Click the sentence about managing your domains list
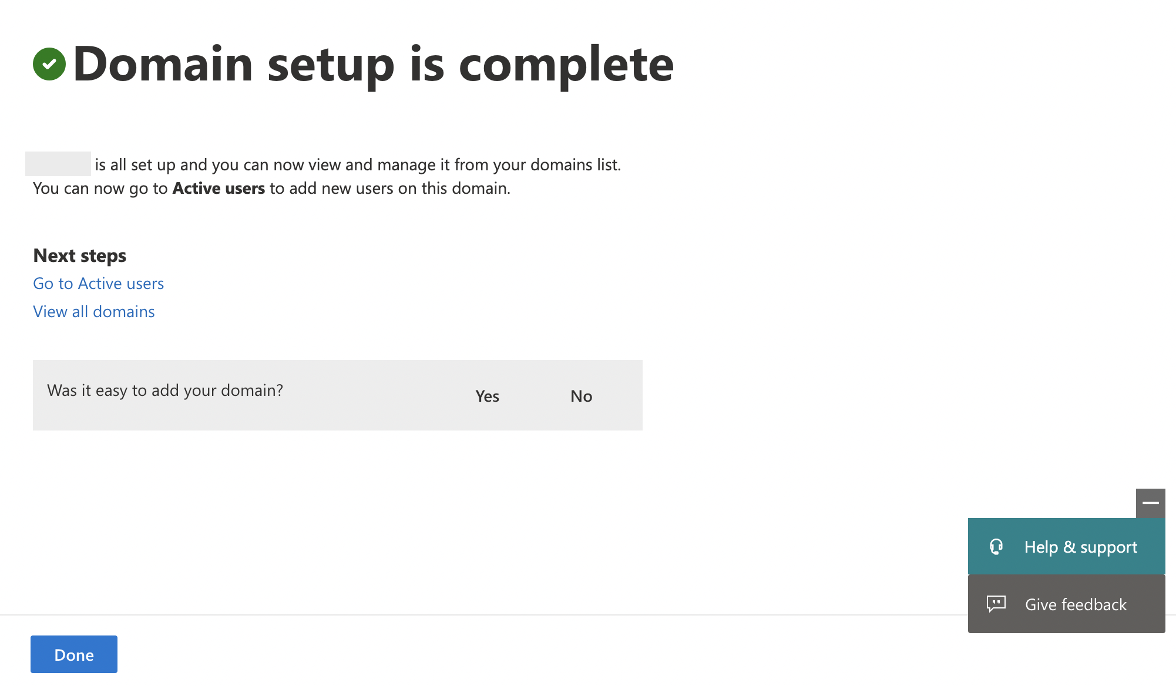 click(x=358, y=164)
